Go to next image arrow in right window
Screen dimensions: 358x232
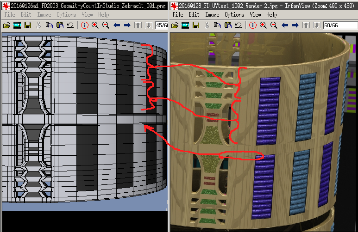295,25
